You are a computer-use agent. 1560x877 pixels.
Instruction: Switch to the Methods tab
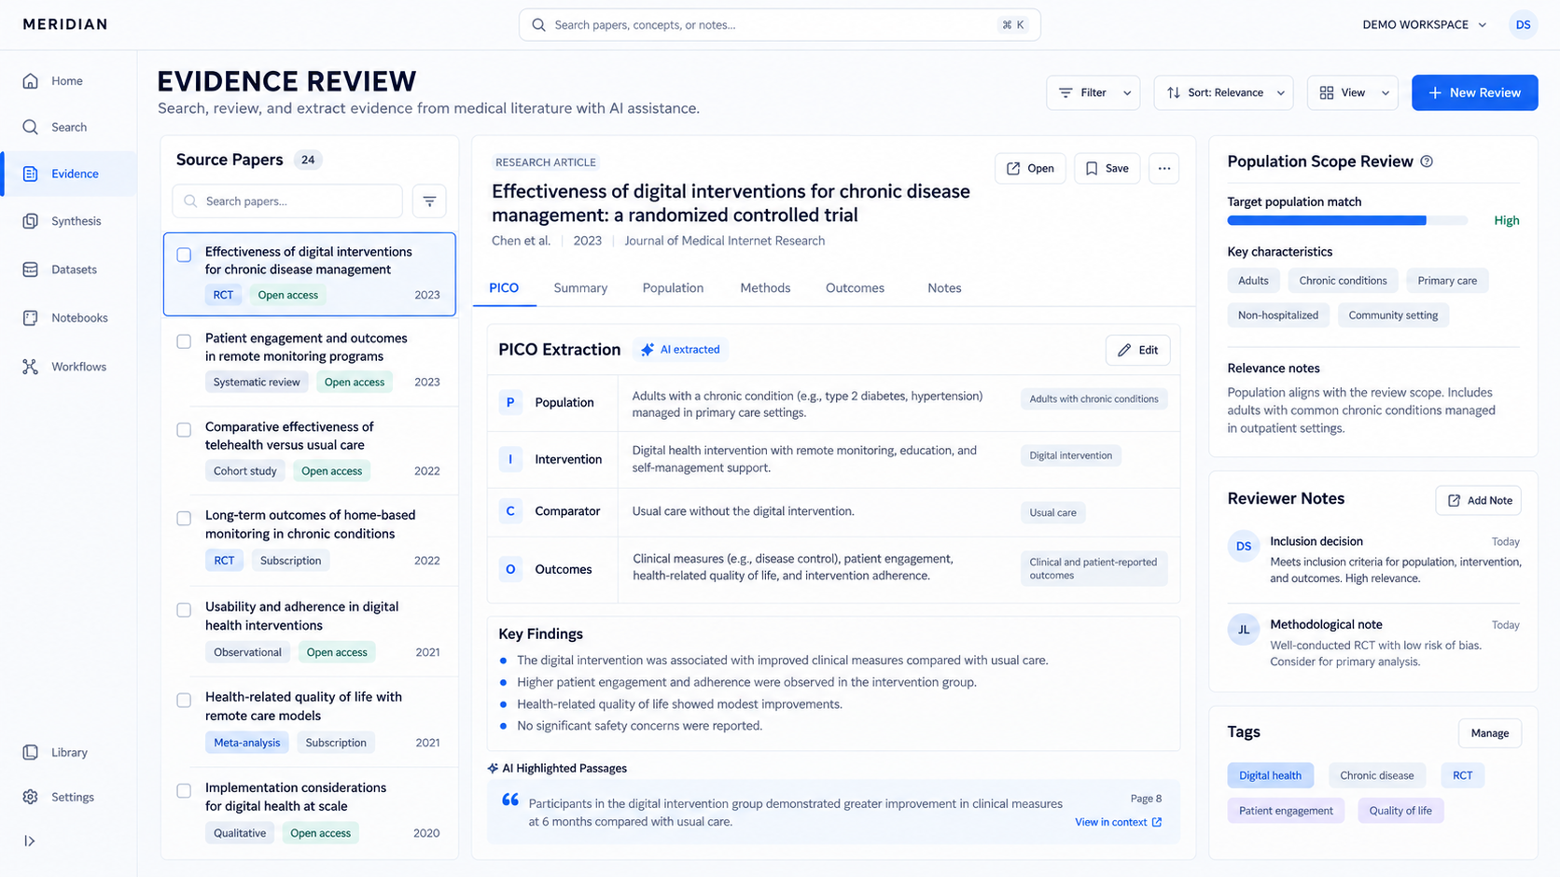pos(765,288)
